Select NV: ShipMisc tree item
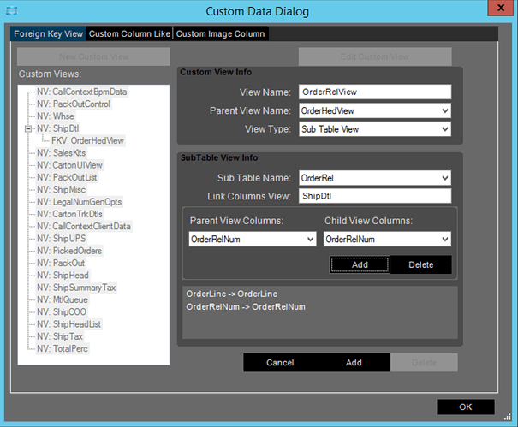Viewport: 518px width, 427px height. (x=61, y=190)
